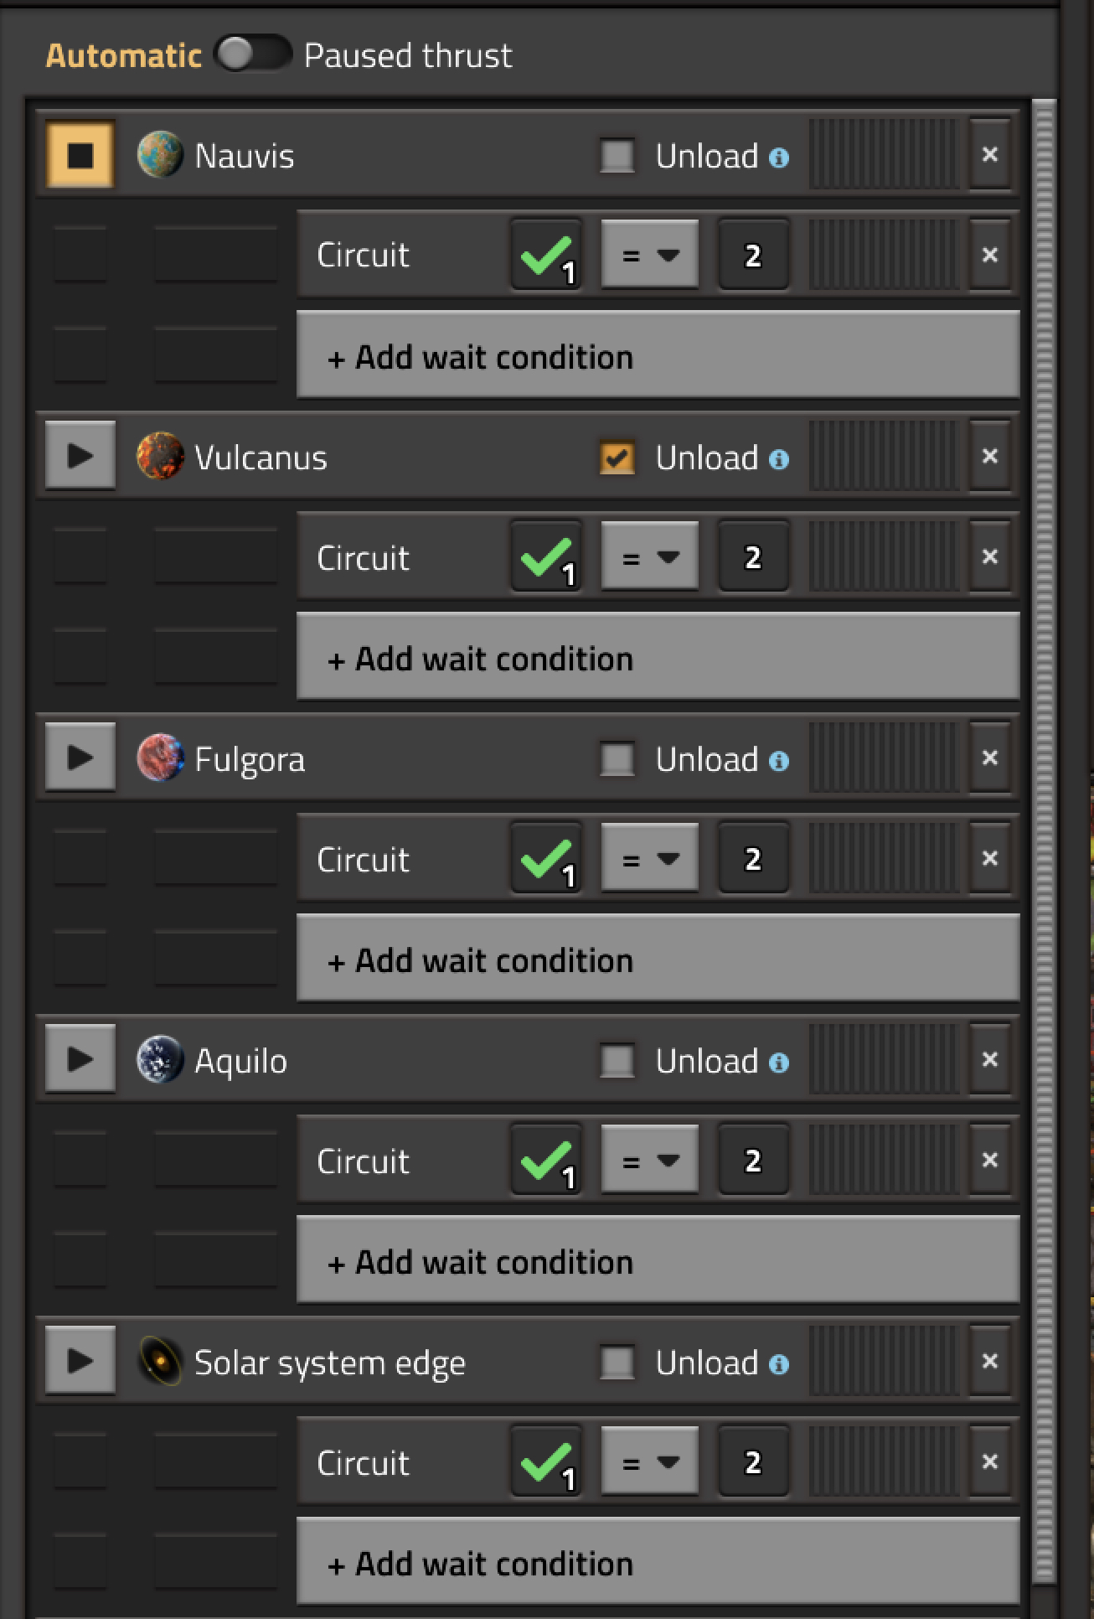Click the constant value 2 field for Aquilo circuit
The height and width of the screenshot is (1619, 1094).
[x=753, y=1160]
